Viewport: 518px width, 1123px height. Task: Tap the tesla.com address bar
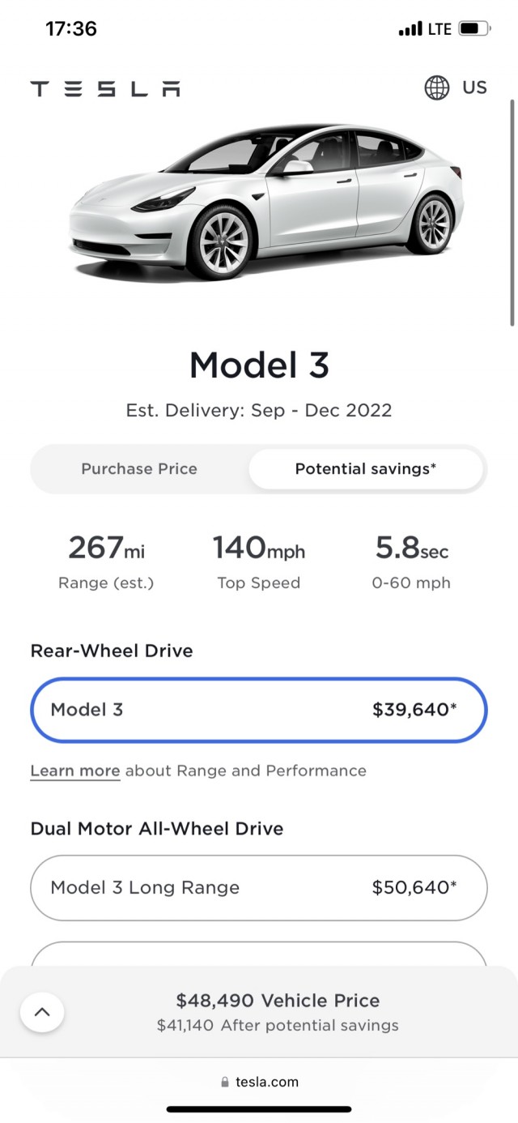[x=259, y=1082]
